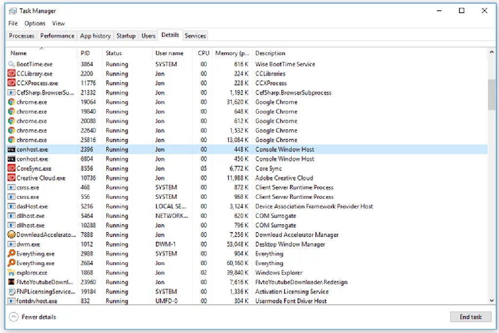Screen dimensions: 499x333
Task: Click the Task Manager title bar icon
Action: (x=13, y=11)
